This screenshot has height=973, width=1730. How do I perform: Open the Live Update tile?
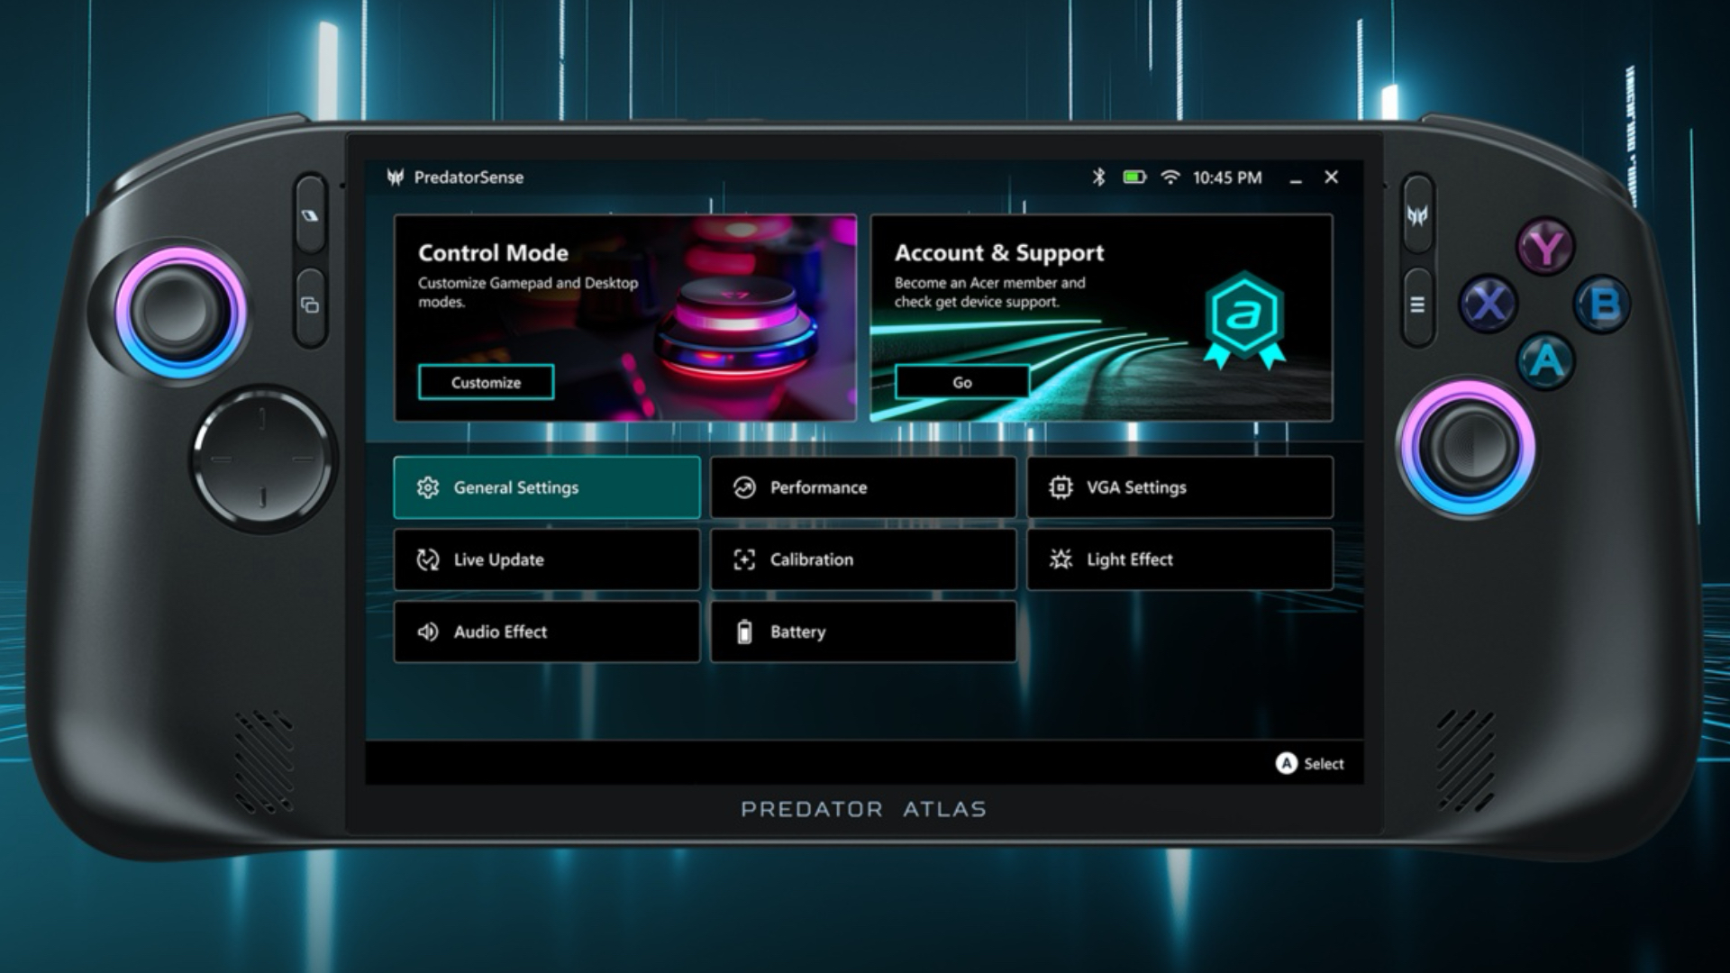(x=547, y=559)
